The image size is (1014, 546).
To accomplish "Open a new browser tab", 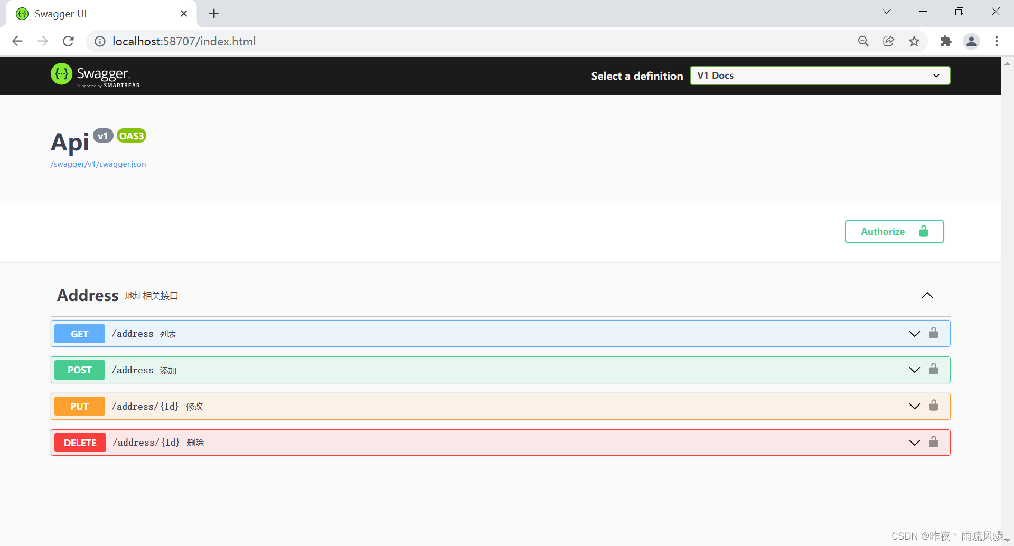I will click(x=214, y=14).
